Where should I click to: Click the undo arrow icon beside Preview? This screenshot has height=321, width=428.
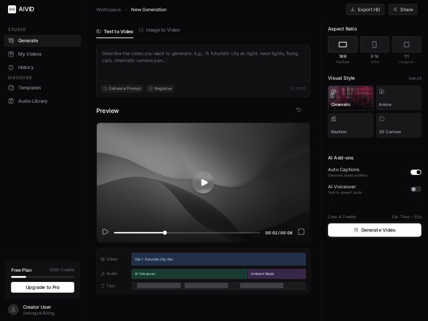pyautogui.click(x=299, y=110)
